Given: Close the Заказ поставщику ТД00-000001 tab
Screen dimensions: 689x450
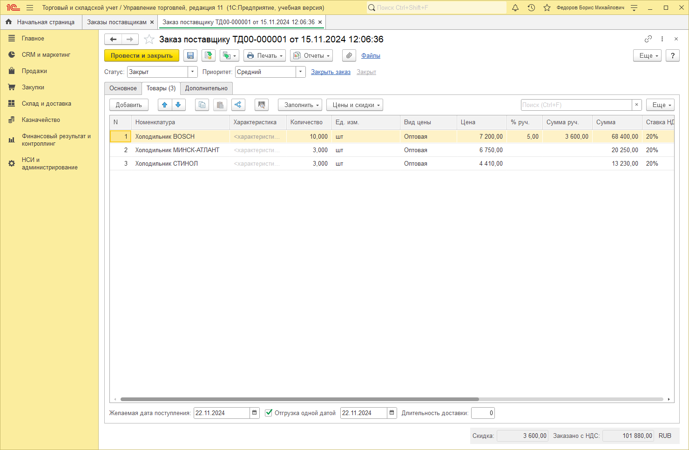Looking at the screenshot, I should [320, 22].
